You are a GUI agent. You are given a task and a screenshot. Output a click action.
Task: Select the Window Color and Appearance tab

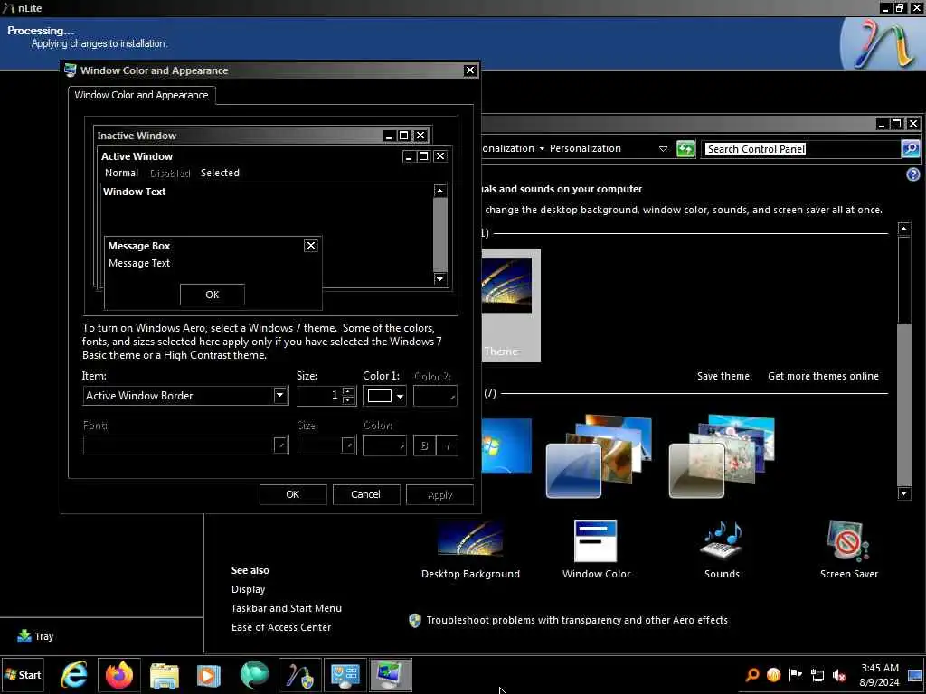point(142,95)
